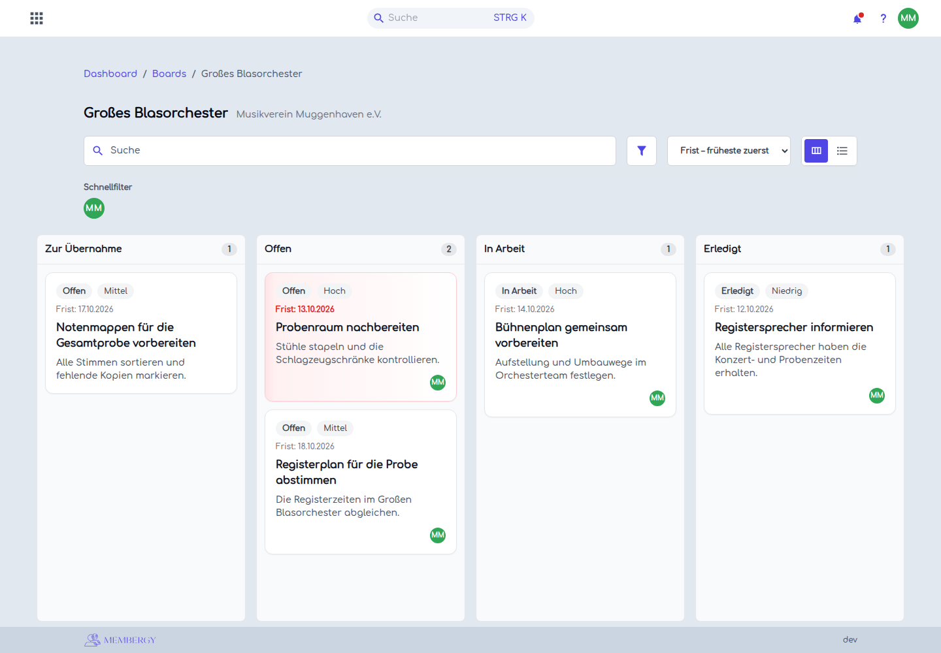Click the count badge in Zur Übernahme column
Screen dimensions: 941x653
click(229, 249)
